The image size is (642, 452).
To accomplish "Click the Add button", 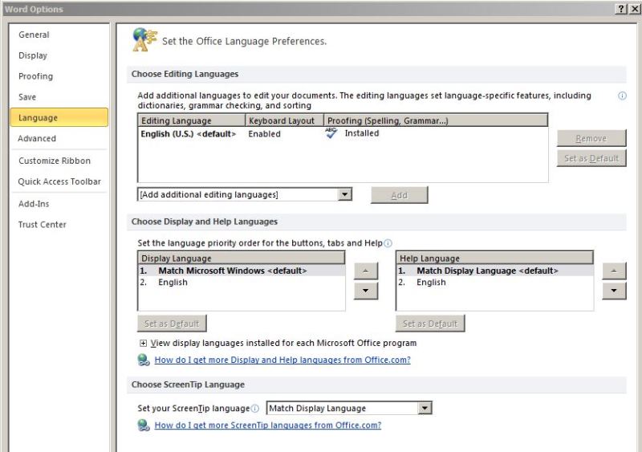I will click(x=399, y=195).
